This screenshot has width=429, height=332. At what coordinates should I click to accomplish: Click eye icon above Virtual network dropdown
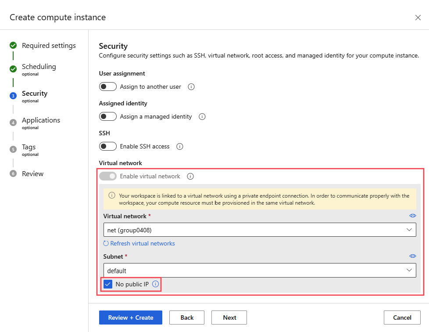coord(412,216)
